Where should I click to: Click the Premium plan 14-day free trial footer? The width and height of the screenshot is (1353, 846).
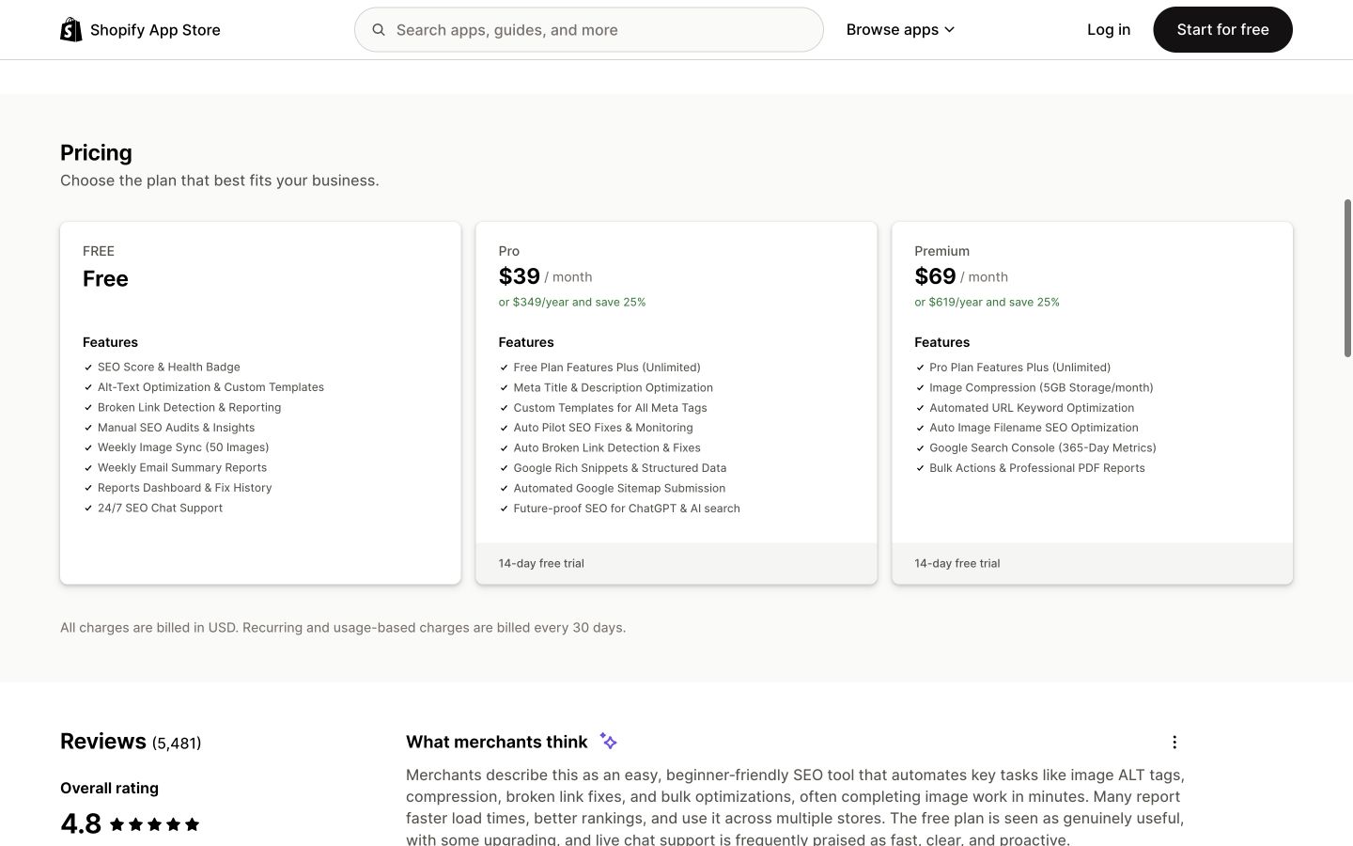(1092, 563)
